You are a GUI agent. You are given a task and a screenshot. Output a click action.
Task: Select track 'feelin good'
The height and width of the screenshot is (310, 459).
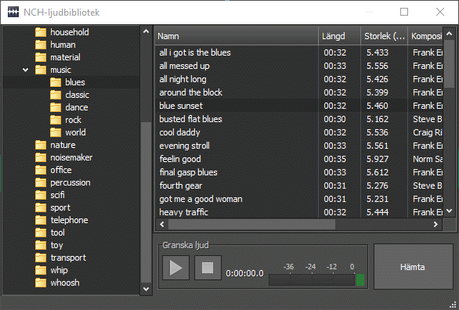(x=180, y=159)
